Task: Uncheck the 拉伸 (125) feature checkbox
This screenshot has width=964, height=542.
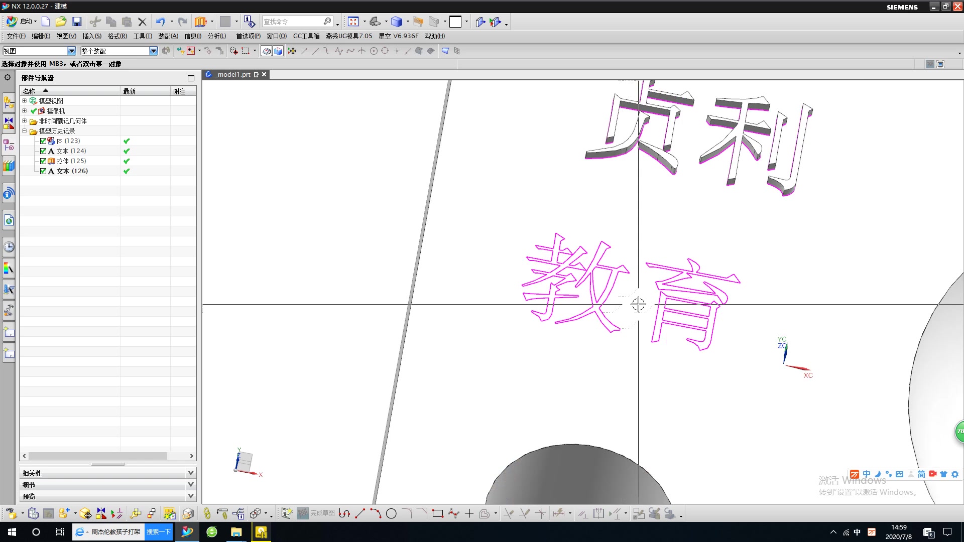Action: click(43, 161)
